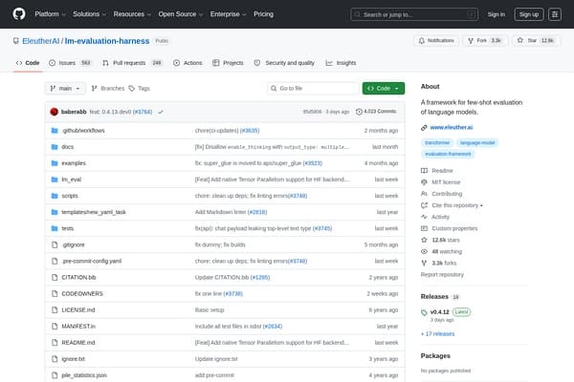Open the templates/new_yaml_task folder
574x382 pixels.
(94, 212)
